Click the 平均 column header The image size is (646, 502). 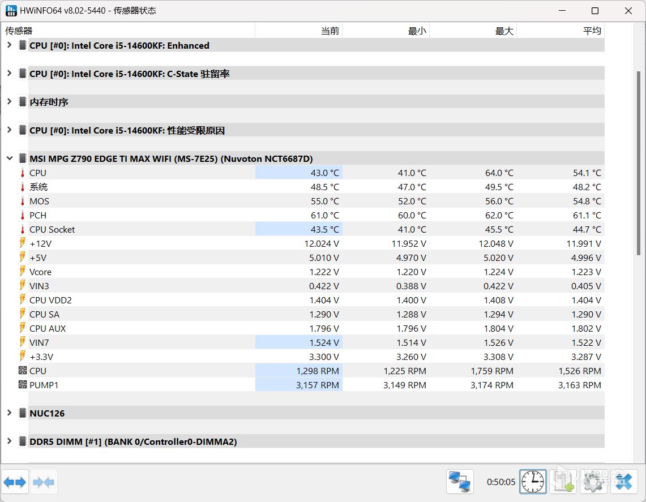[561, 31]
